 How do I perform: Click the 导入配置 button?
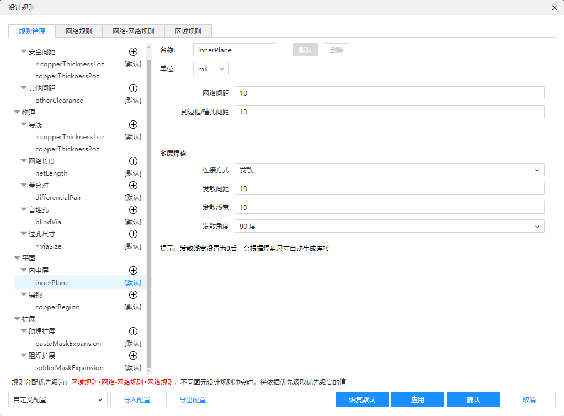[137, 399]
